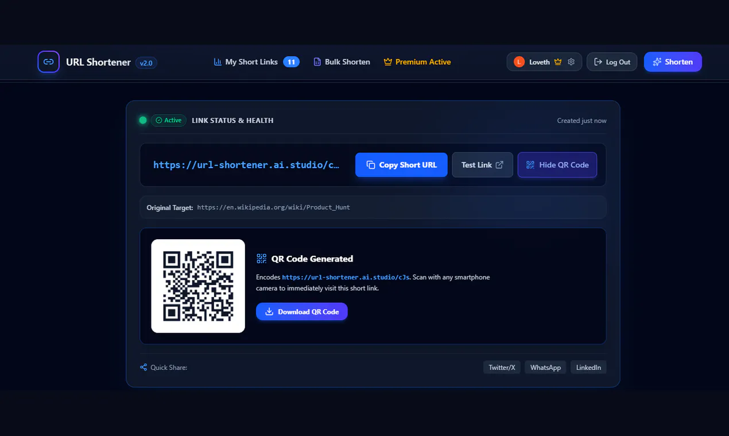Click the v2.0 version badge

146,63
